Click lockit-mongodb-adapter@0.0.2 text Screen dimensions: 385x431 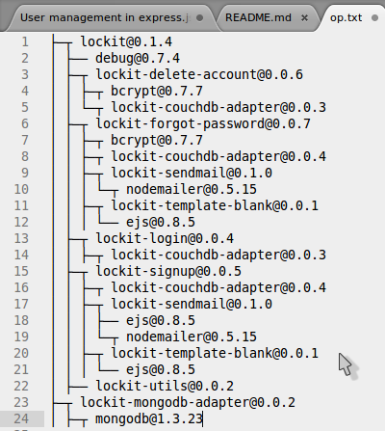coord(188,402)
